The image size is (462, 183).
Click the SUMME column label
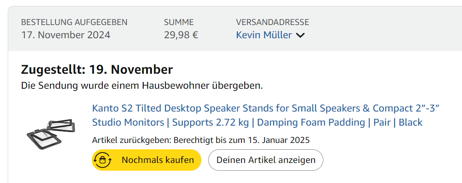point(179,22)
